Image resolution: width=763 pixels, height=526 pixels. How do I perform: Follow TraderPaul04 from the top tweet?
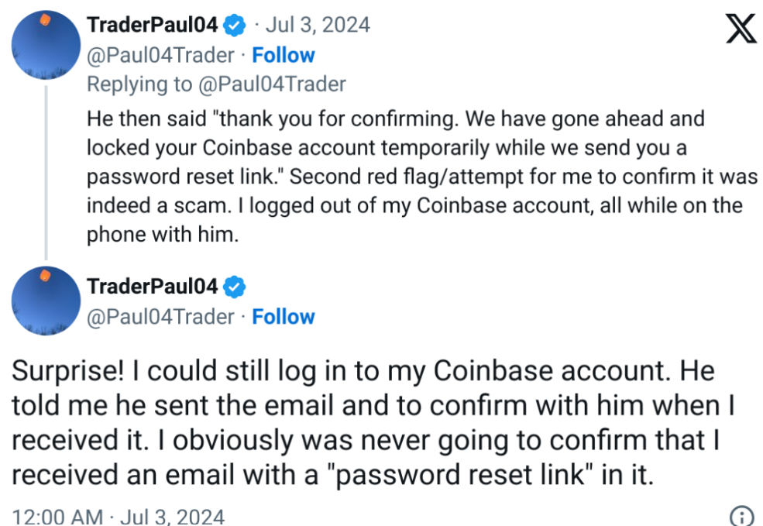[x=284, y=56]
